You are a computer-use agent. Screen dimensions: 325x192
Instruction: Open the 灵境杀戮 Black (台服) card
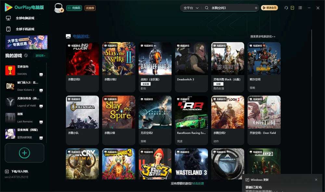[x=227, y=67]
